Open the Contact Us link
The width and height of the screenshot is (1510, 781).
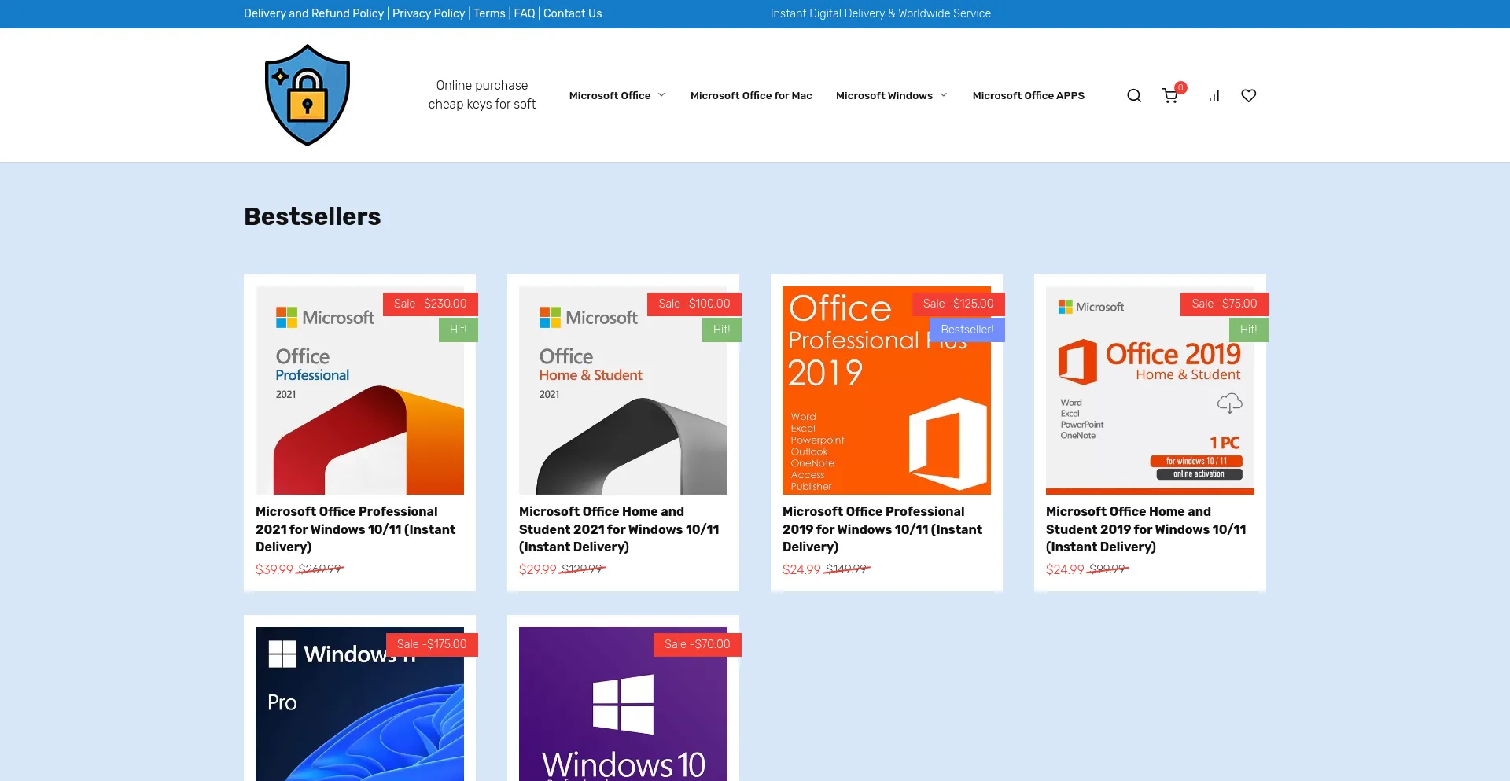tap(573, 13)
